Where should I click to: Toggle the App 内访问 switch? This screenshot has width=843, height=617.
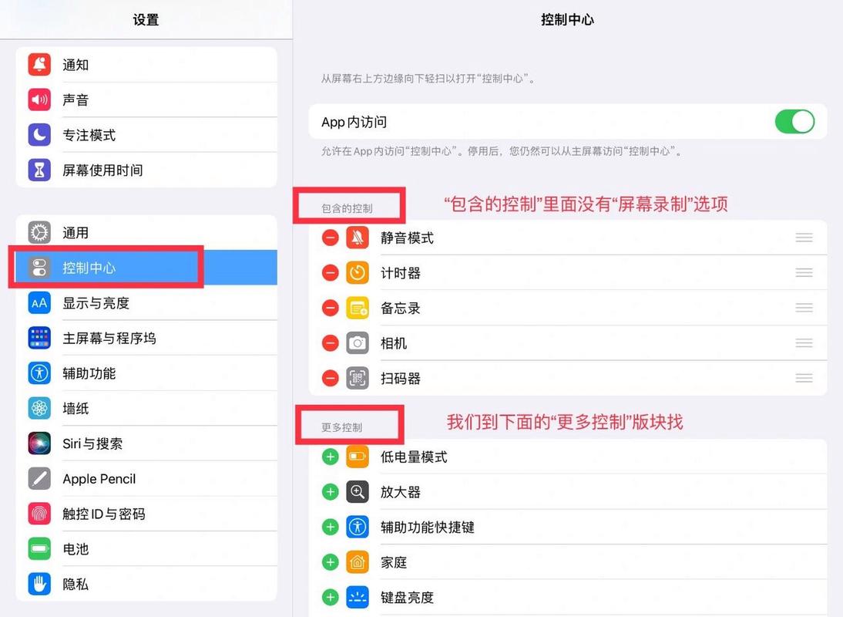(794, 122)
